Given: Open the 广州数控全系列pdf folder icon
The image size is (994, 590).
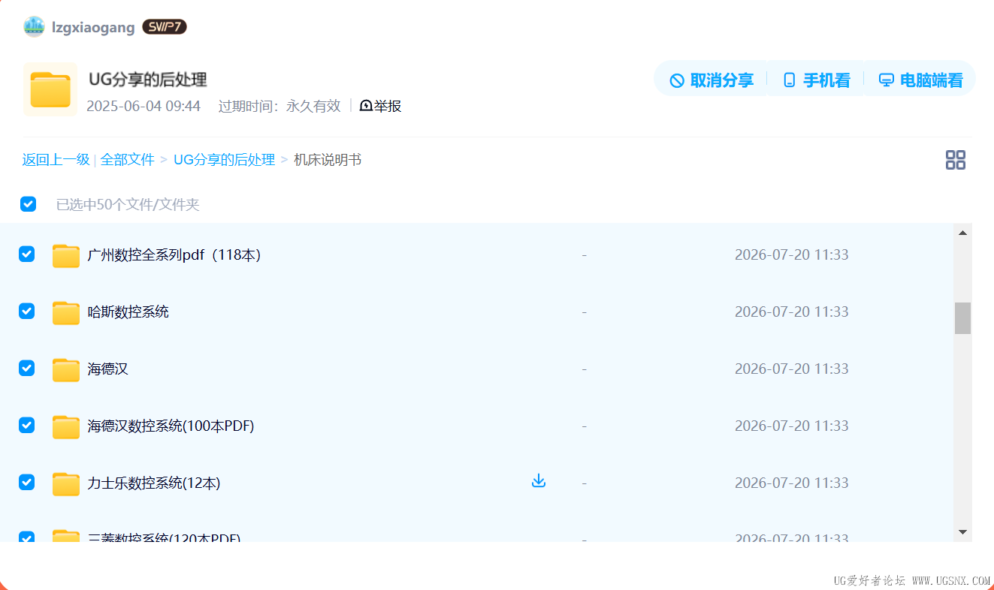Looking at the screenshot, I should (66, 255).
